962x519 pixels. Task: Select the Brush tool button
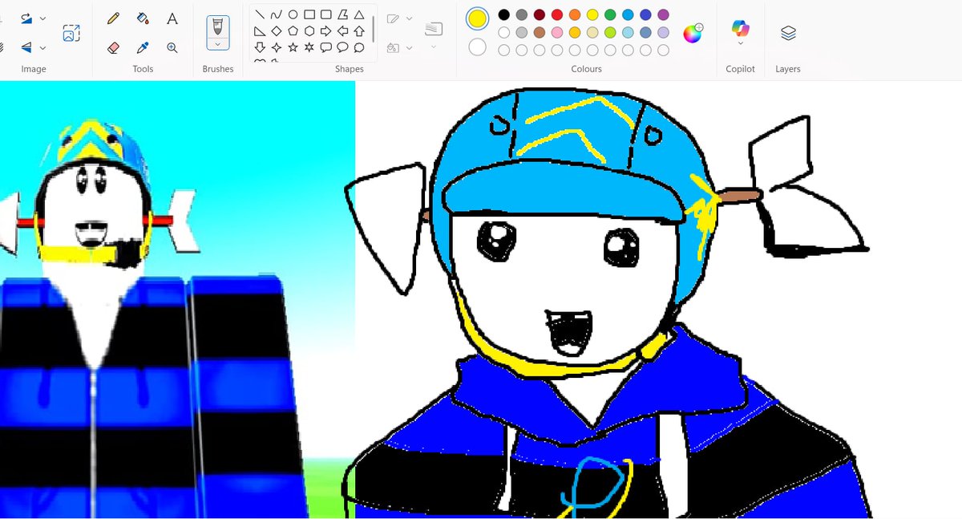(x=217, y=26)
